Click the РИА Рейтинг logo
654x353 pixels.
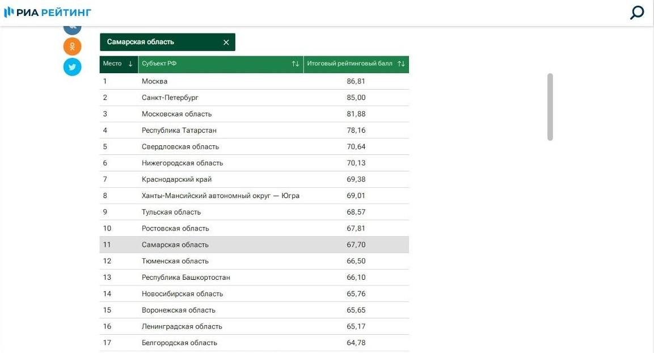(x=48, y=12)
